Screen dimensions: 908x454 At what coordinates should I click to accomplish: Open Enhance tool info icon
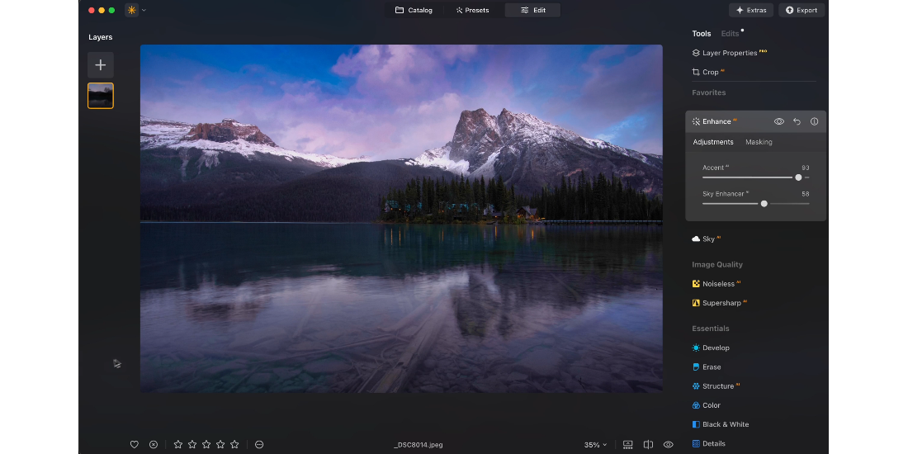click(814, 121)
